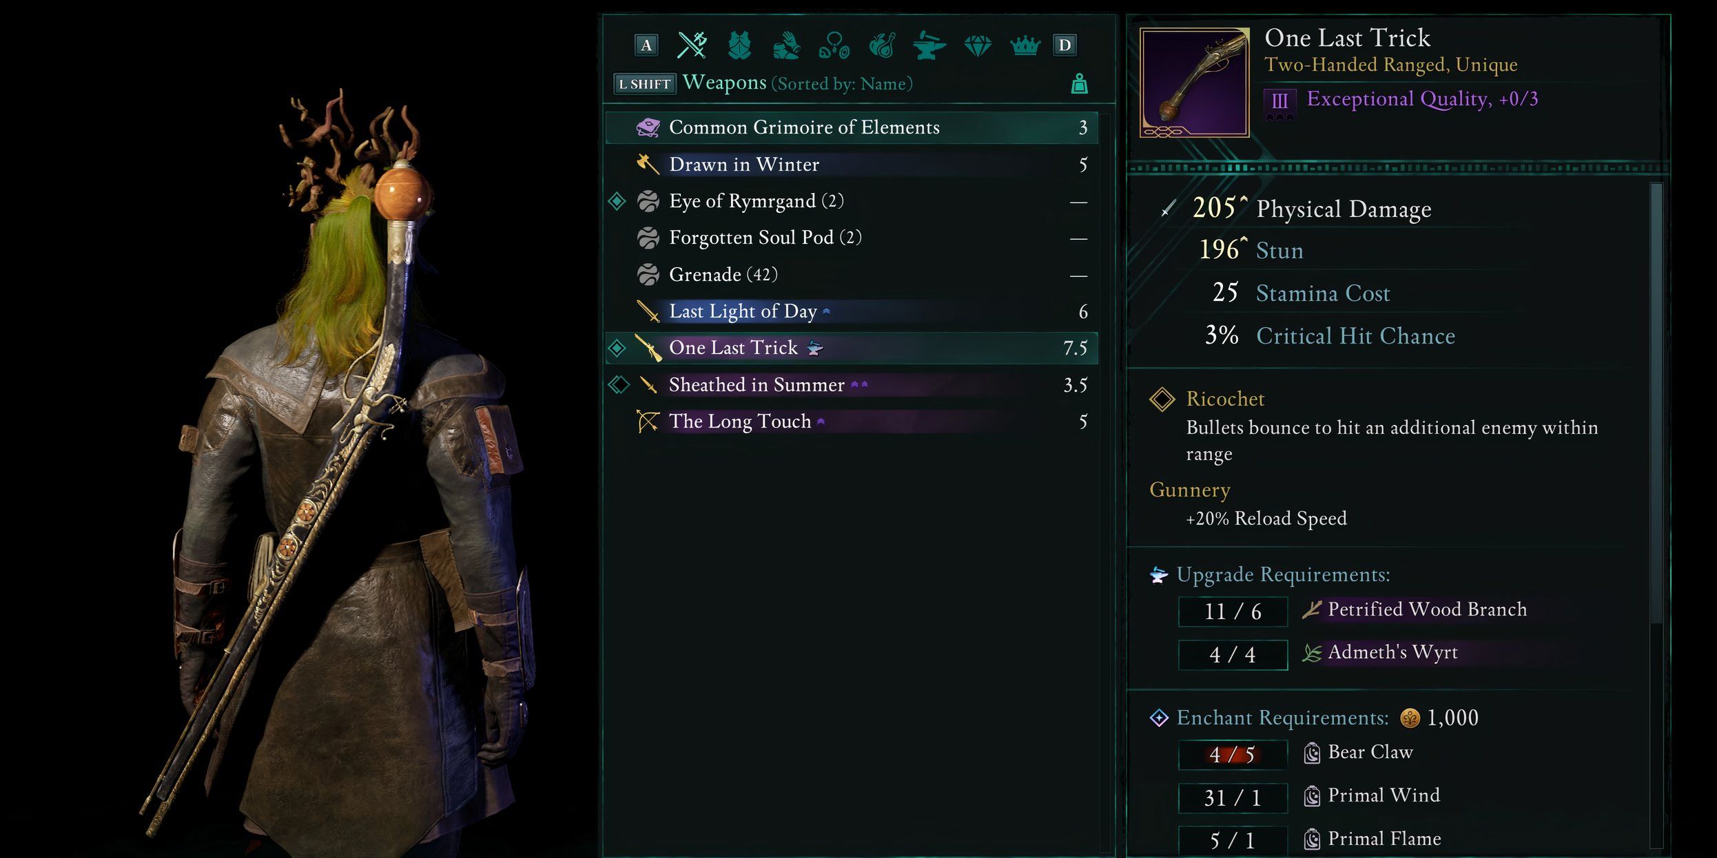Image resolution: width=1717 pixels, height=858 pixels.
Task: Open the gloves and boots category icon
Action: pyautogui.click(x=786, y=46)
